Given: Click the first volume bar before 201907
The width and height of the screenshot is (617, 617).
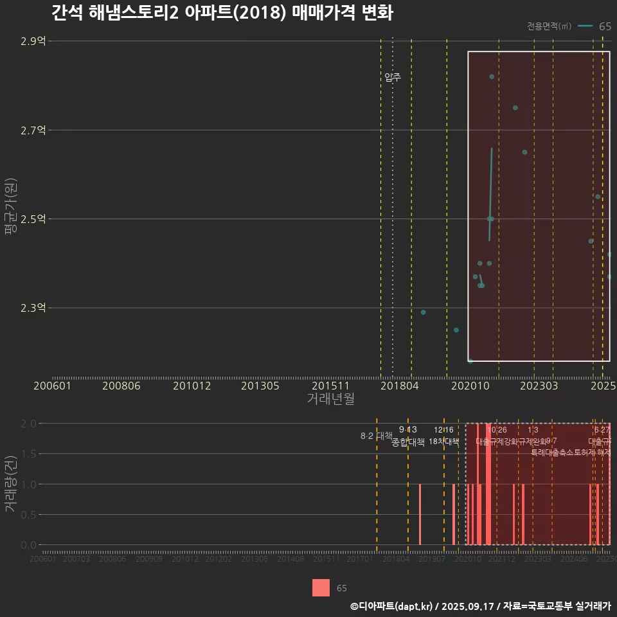Looking at the screenshot, I should pos(420,514).
